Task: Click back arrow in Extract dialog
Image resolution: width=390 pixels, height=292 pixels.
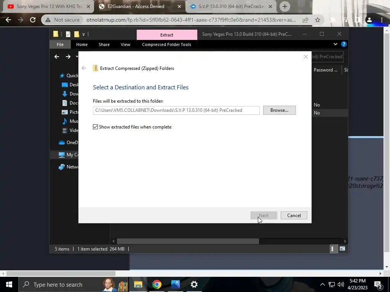Action: (84, 68)
